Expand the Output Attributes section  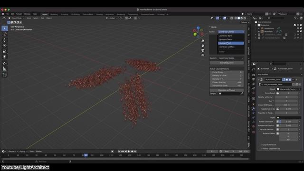pos(269,144)
